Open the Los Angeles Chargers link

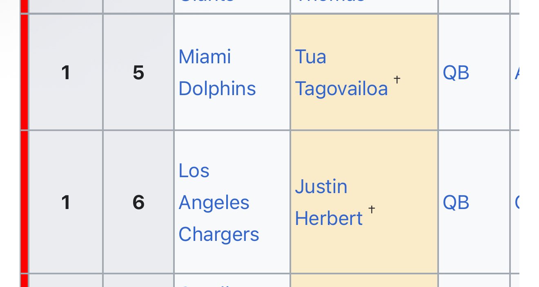coord(219,202)
